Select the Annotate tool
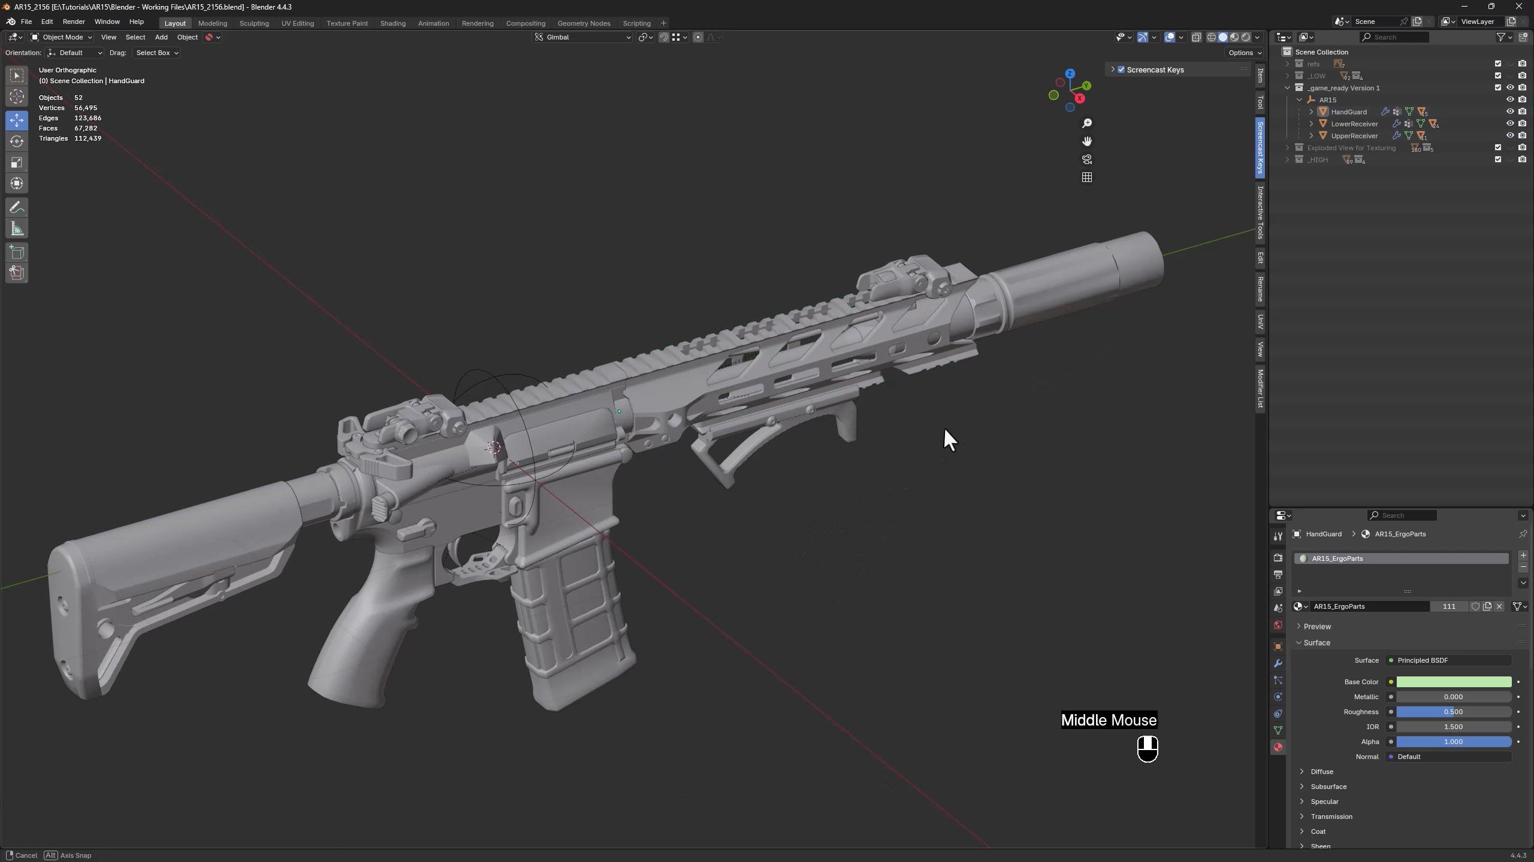 [x=17, y=208]
